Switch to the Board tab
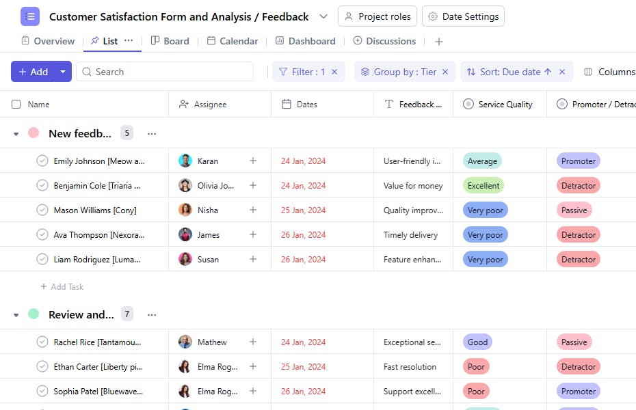The height and width of the screenshot is (410, 636). [170, 41]
